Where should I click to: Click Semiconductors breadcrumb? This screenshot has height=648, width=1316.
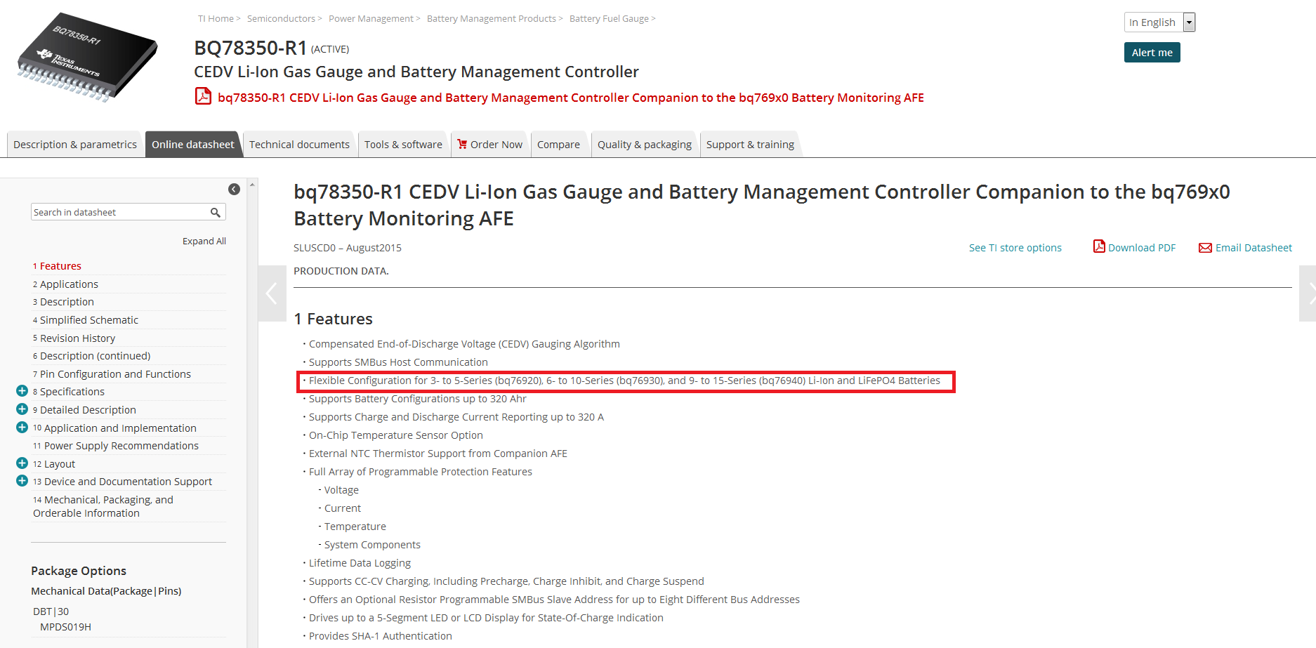coord(281,19)
